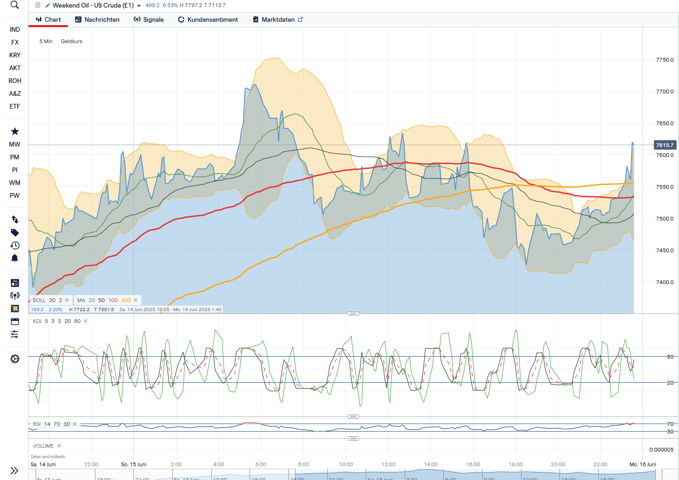Open history clock icon
Image resolution: width=679 pixels, height=480 pixels.
[x=15, y=245]
